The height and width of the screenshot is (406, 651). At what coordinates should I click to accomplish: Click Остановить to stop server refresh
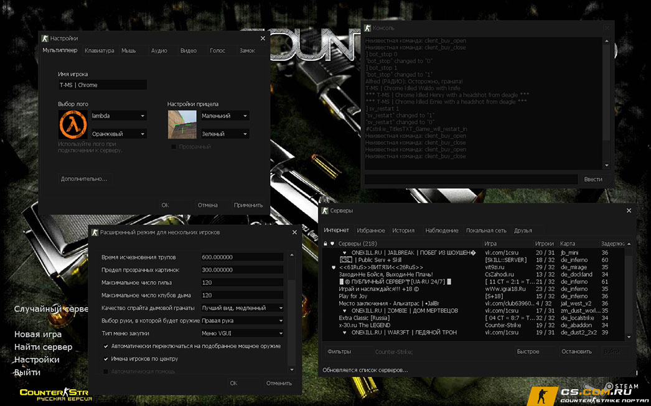tap(577, 352)
